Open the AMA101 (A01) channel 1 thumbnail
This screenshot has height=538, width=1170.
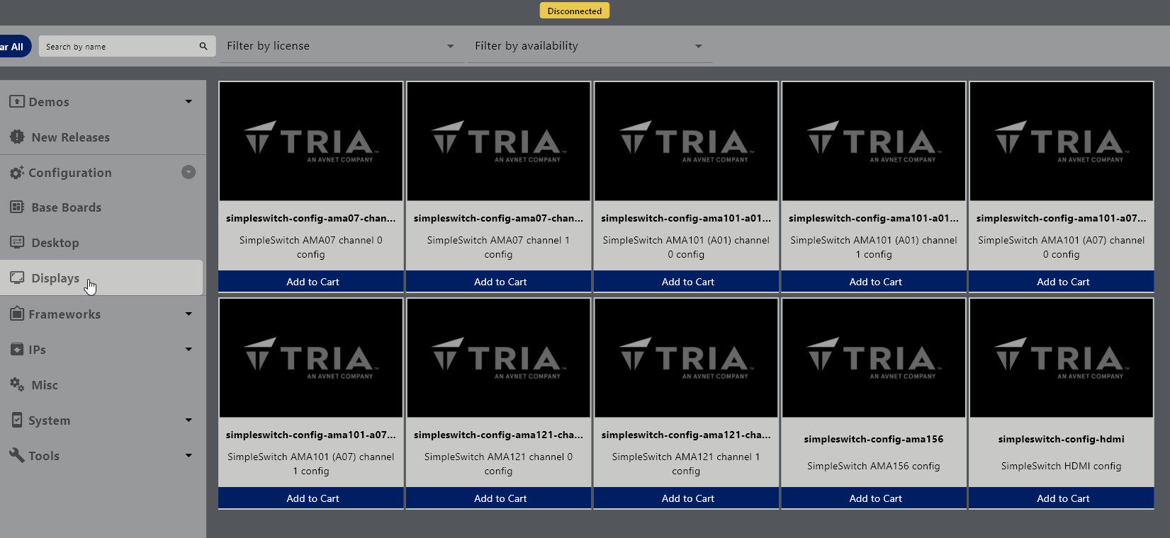tap(874, 142)
